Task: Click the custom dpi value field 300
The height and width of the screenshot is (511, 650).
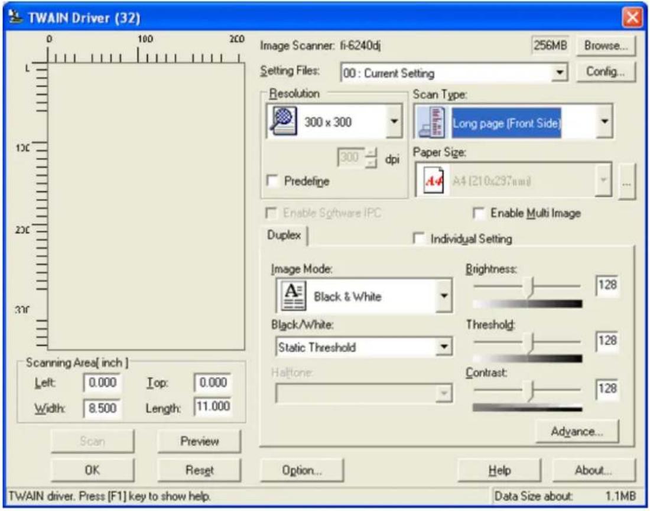Action: 351,158
